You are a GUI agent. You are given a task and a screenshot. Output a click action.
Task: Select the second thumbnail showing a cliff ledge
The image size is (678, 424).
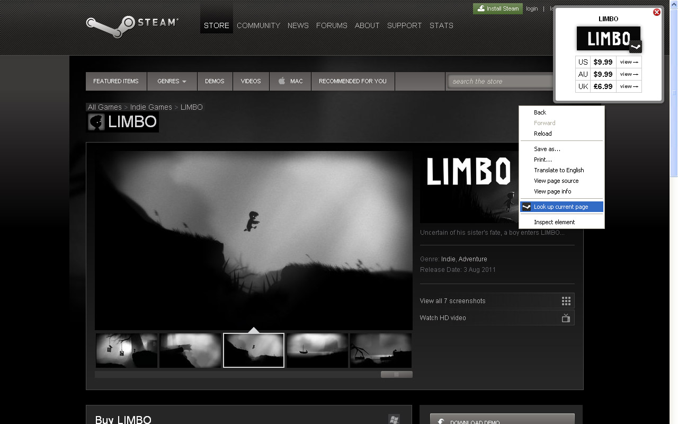[x=190, y=350]
